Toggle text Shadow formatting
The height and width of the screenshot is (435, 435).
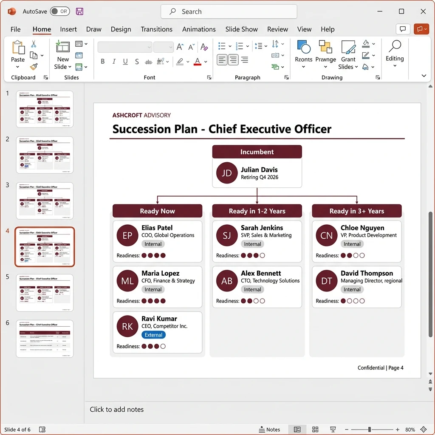(137, 61)
